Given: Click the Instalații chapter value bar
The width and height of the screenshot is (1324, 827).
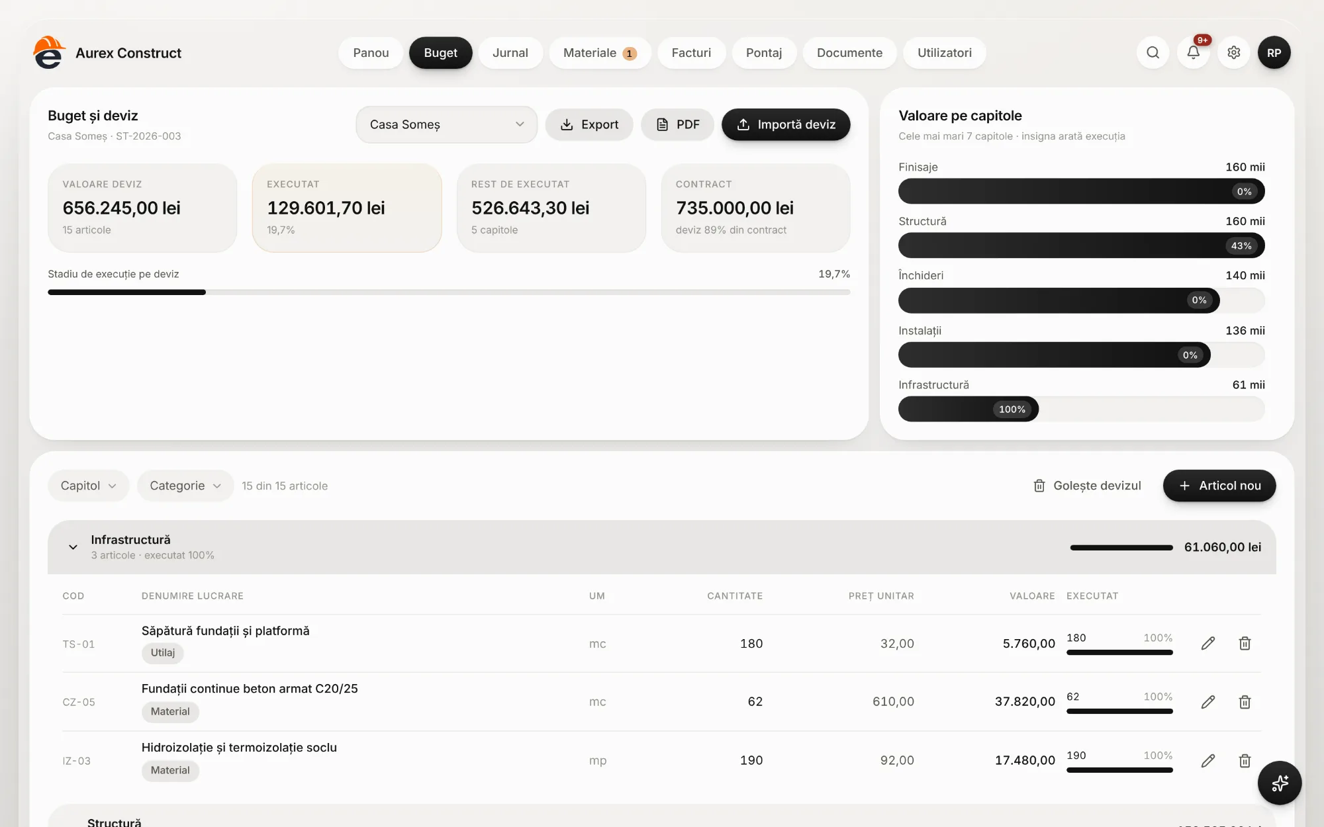Looking at the screenshot, I should point(1081,355).
